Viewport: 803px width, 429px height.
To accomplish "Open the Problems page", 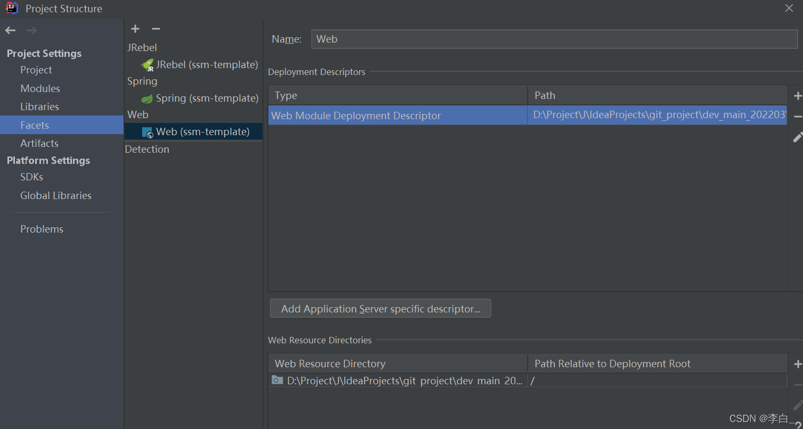I will coord(42,229).
